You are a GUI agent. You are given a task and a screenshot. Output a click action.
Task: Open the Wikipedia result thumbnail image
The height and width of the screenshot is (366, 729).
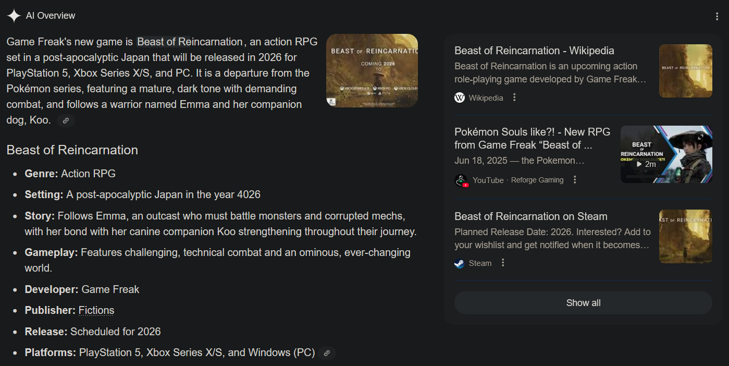(x=686, y=71)
